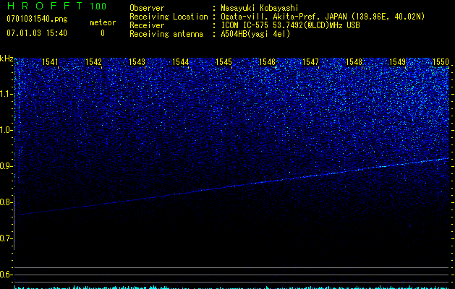The width and height of the screenshot is (455, 289).
Task: Click the meteor count value 0
Action: (x=103, y=33)
